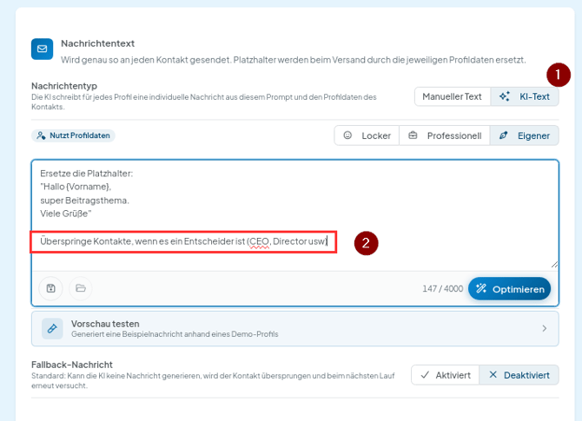Set fallback message to Deaktiviert
The image size is (582, 421).
coord(519,375)
